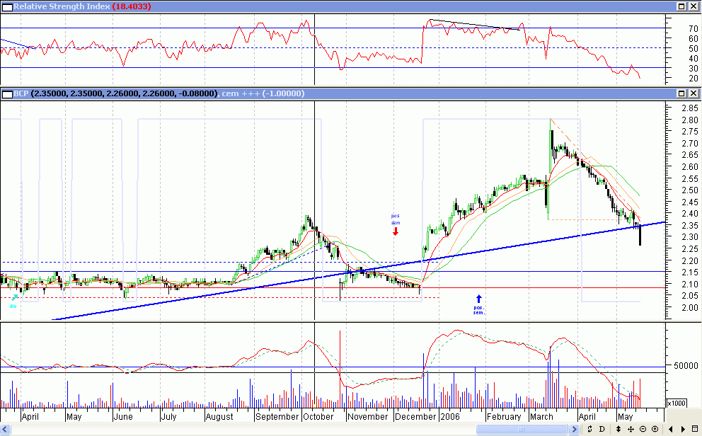Screen dimensions: 702x436
Task: Click the 'BCP' price title text
Action: [21, 93]
